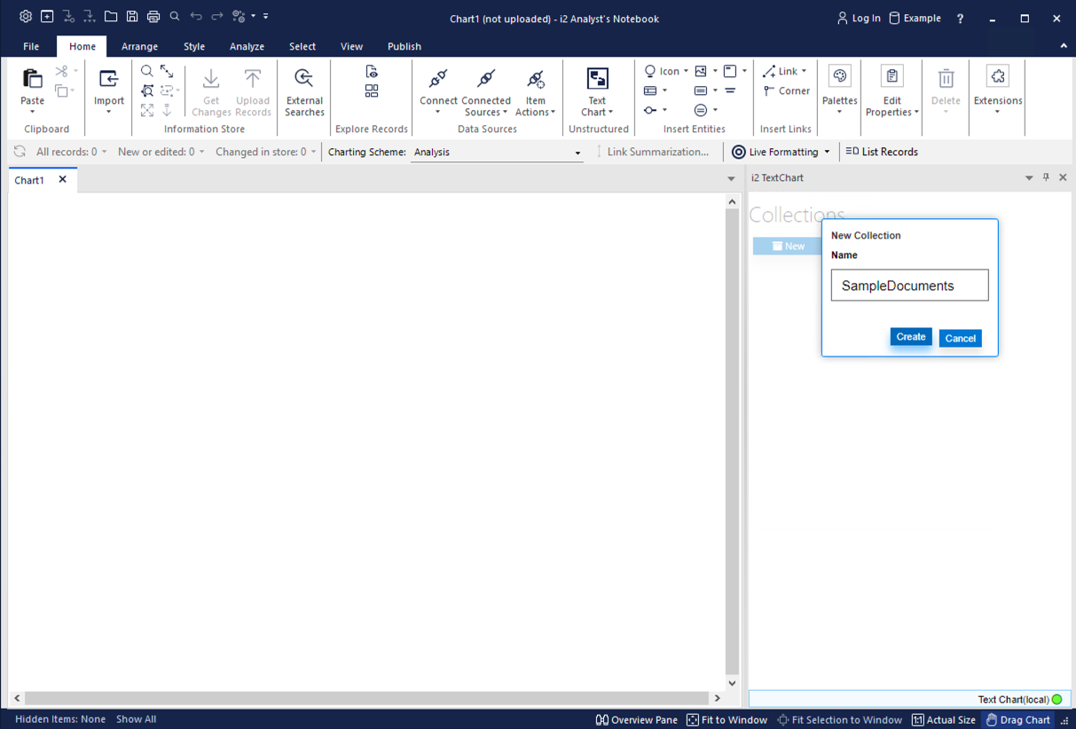Pin the i2 TextChart pane
Viewport: 1076px width, 729px height.
tap(1046, 177)
